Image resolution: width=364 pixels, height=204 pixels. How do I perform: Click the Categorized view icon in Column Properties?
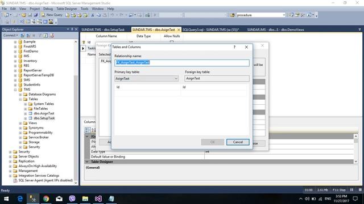(88, 130)
